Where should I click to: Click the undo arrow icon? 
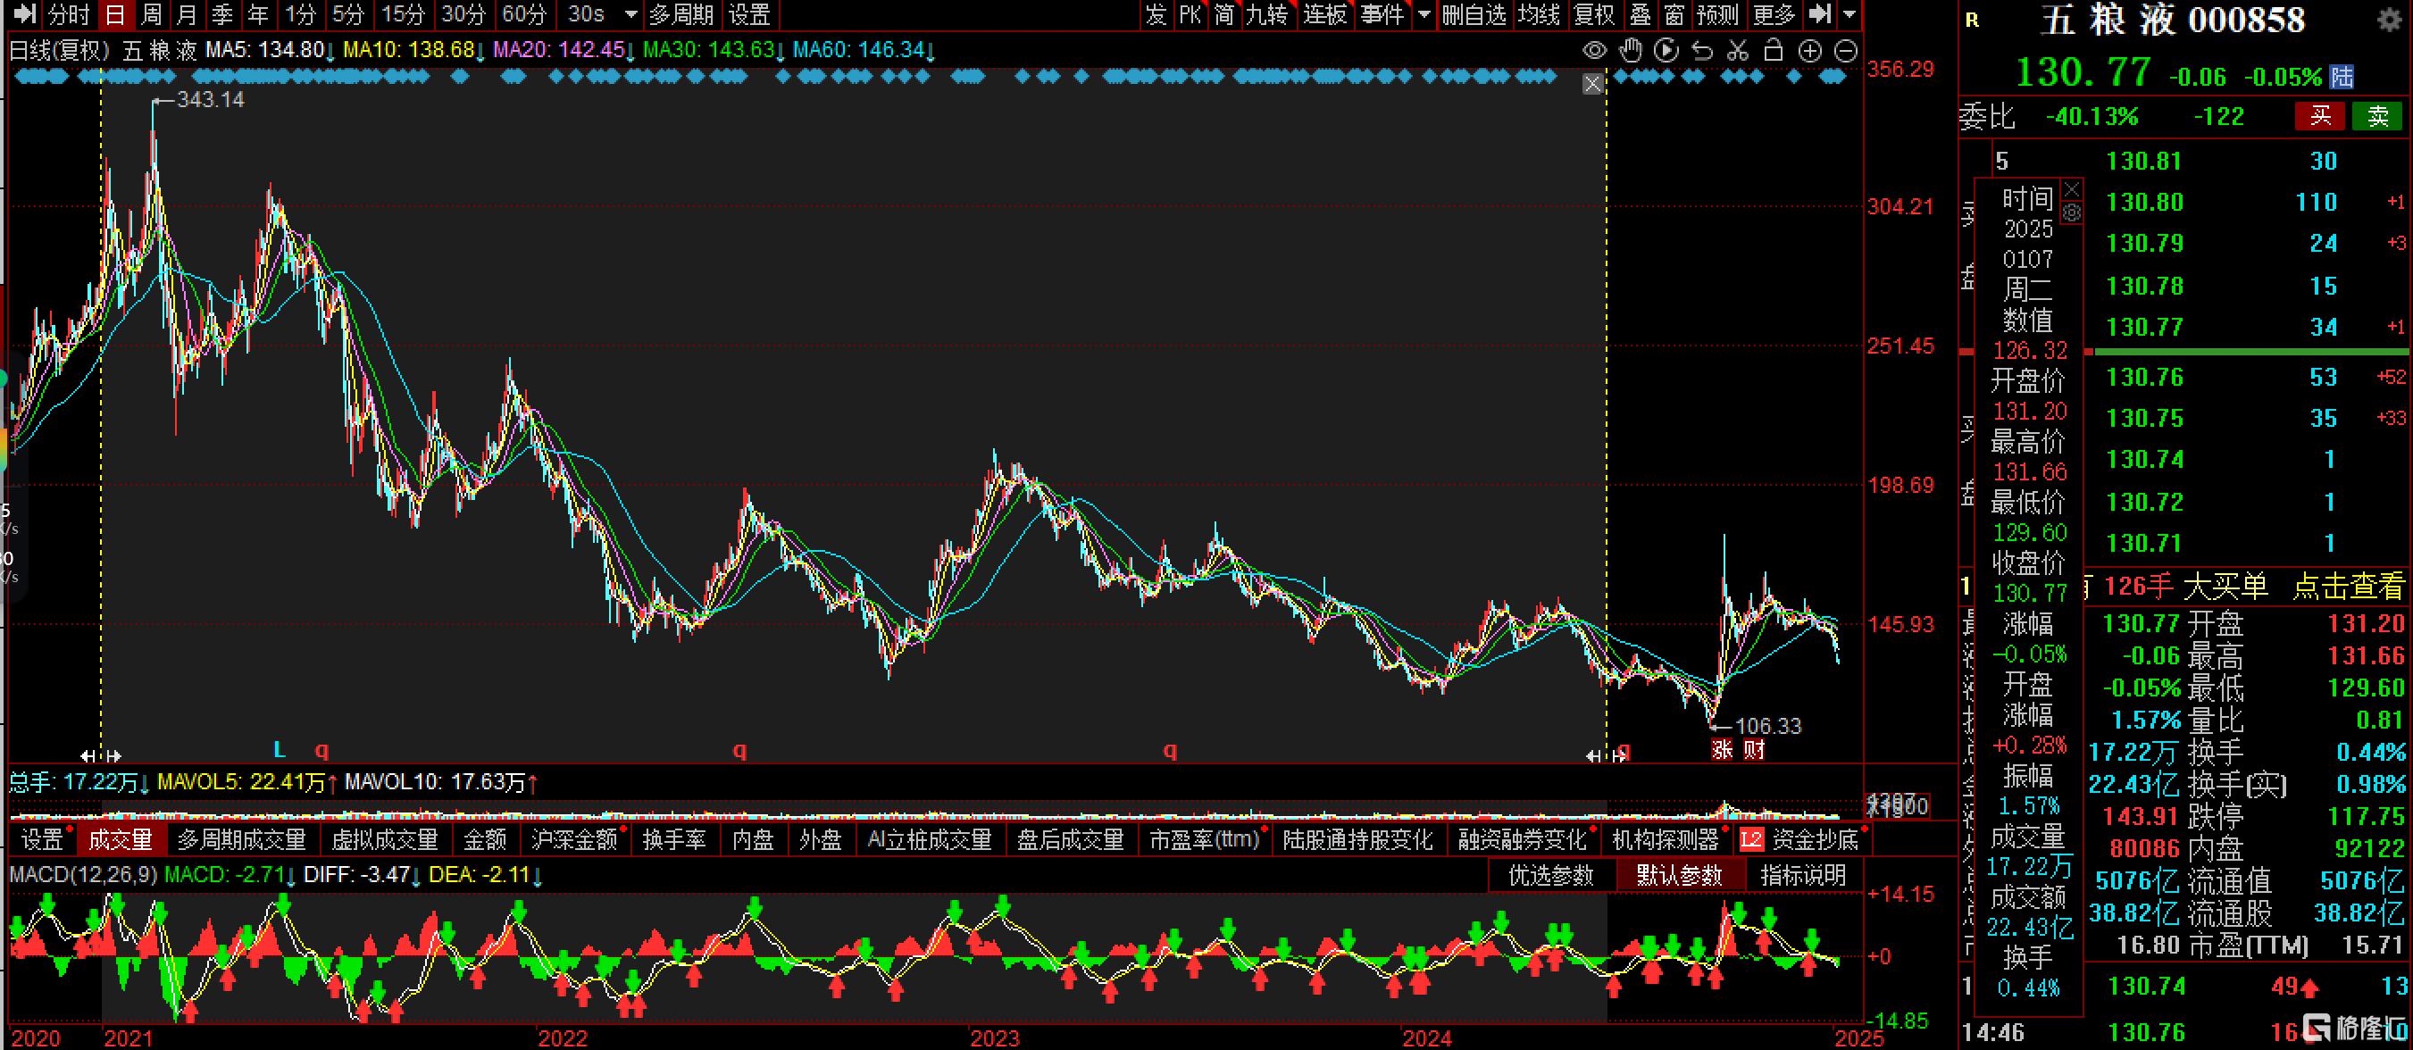tap(1702, 51)
